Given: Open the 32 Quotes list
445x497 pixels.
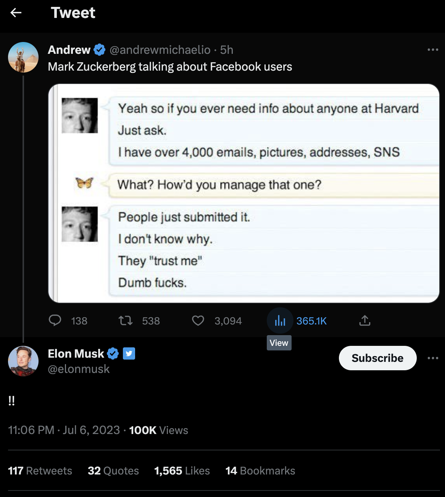Looking at the screenshot, I should 113,471.
